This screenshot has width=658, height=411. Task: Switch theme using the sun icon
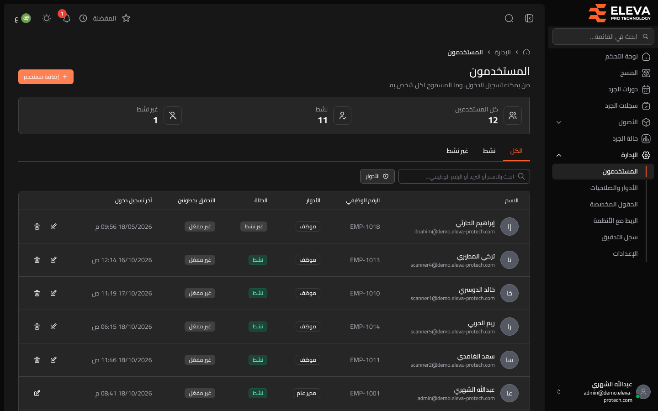pos(47,18)
